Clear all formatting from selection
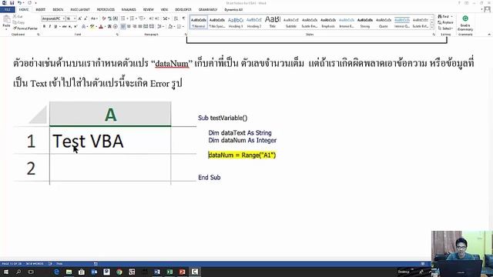This screenshot has width=493, height=277. coord(104,18)
